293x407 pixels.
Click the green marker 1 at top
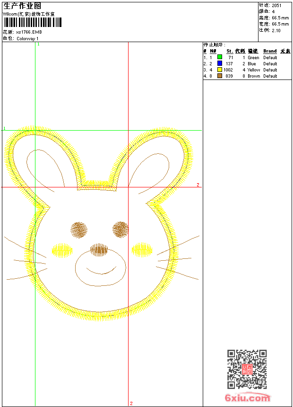tap(38, 44)
